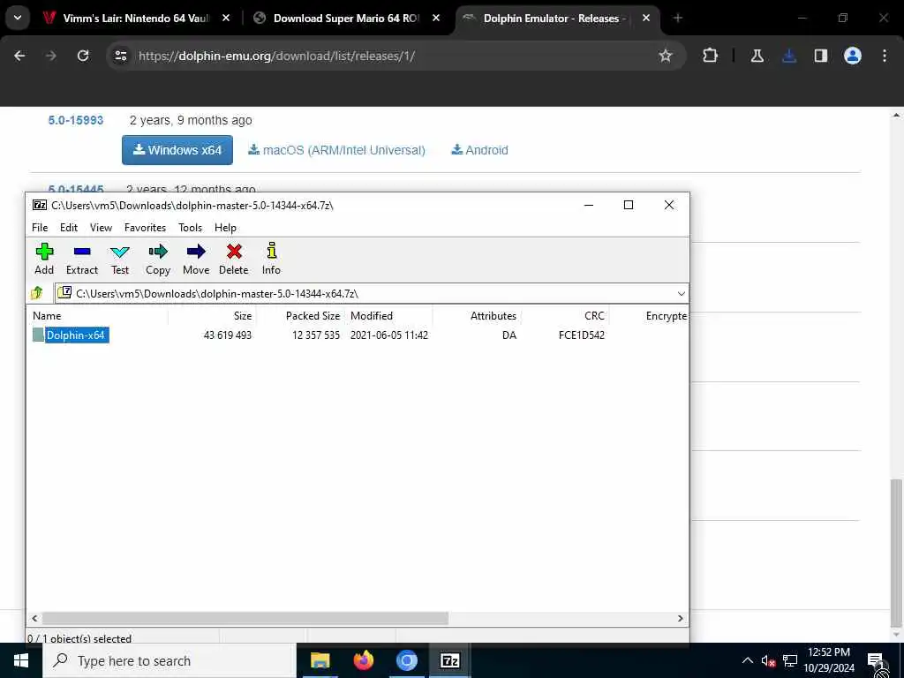Screen dimensions: 904x678
Task: Open the Help menu in 7-Zip
Action: click(225, 228)
